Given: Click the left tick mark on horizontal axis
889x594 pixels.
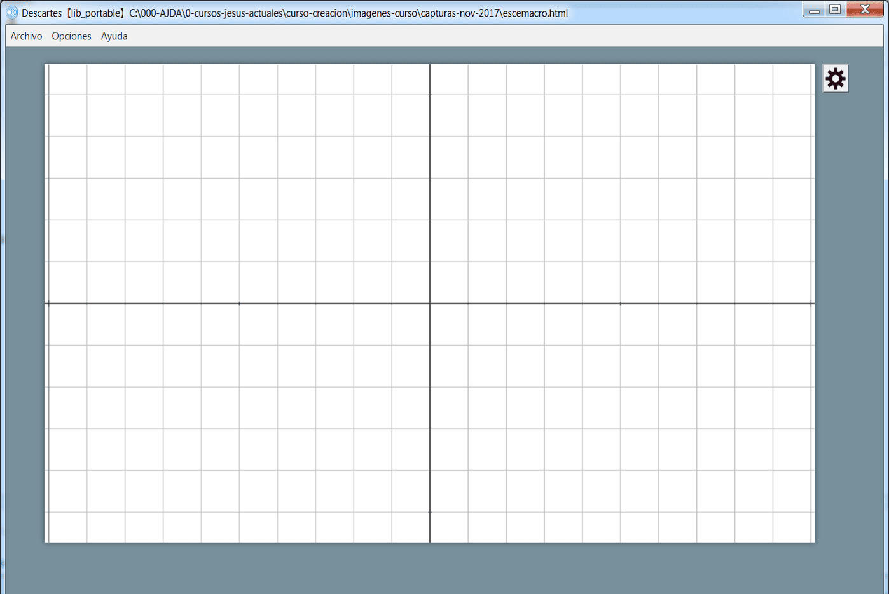Looking at the screenshot, I should (239, 304).
